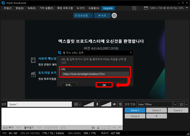Click the 녹화 record button
Viewport: 190px width, 136px height.
pos(102,16)
